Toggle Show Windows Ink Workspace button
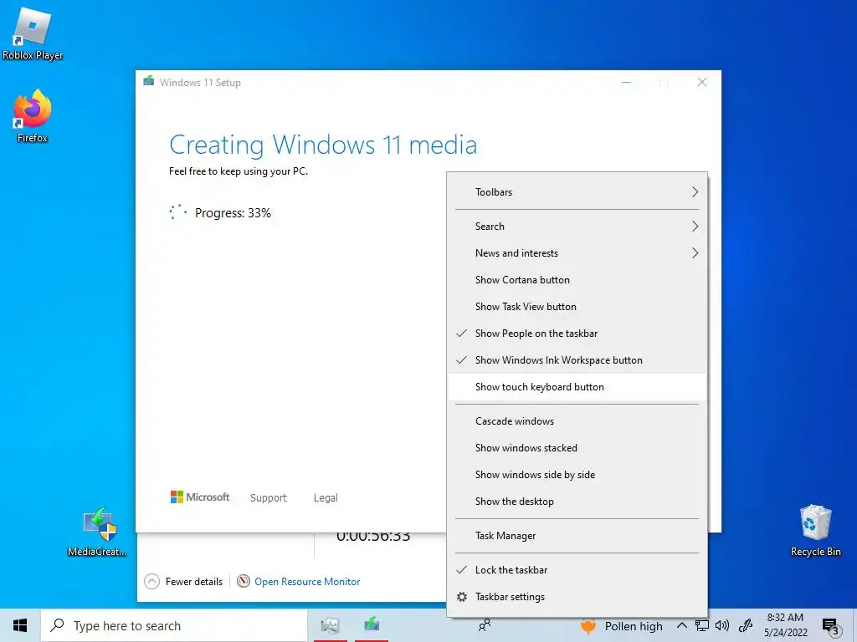857x642 pixels. [x=577, y=359]
